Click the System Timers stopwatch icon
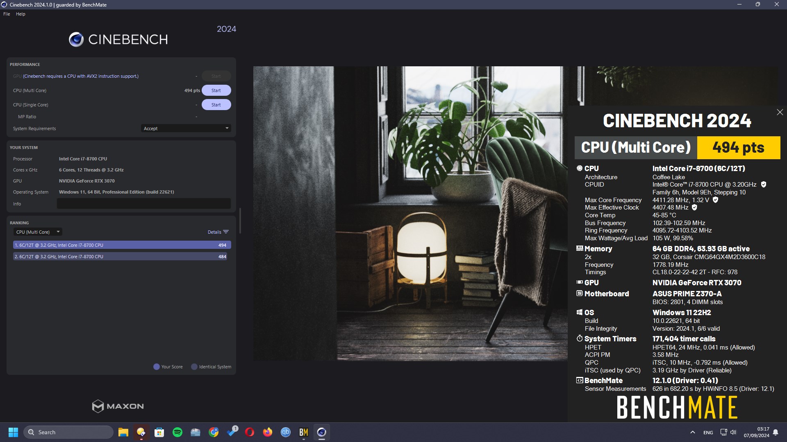 (580, 338)
